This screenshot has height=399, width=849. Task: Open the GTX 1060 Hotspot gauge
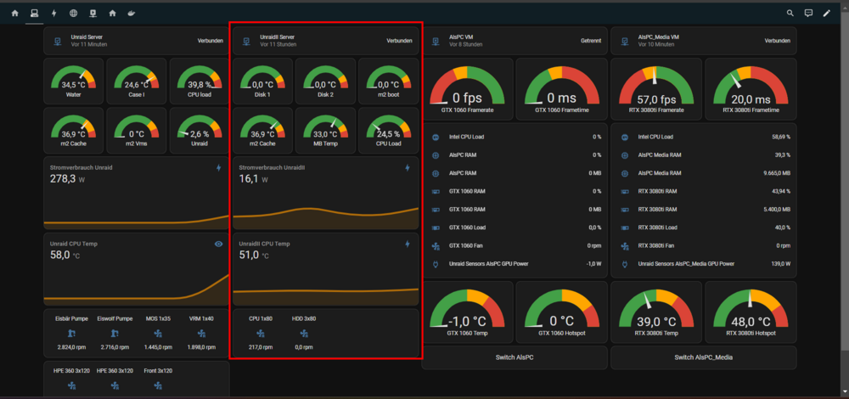click(x=562, y=312)
